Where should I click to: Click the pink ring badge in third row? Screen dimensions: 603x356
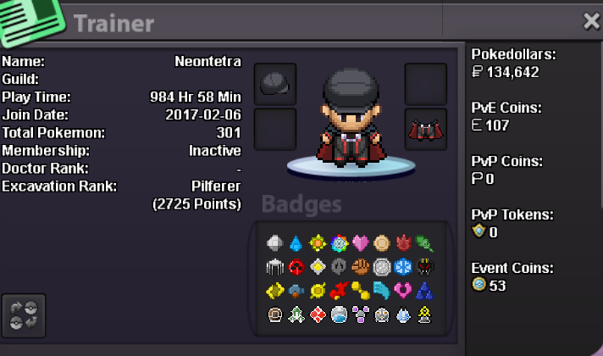(x=403, y=291)
